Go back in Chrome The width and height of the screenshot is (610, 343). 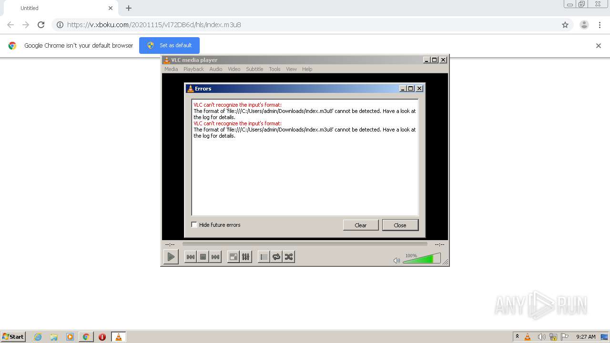click(x=10, y=25)
